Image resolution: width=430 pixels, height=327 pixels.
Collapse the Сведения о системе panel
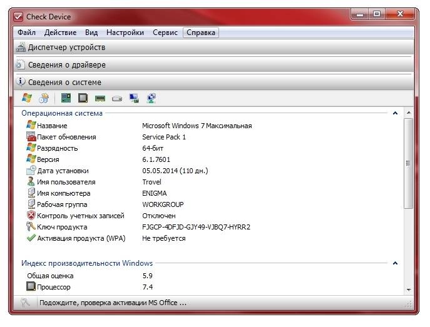click(214, 82)
